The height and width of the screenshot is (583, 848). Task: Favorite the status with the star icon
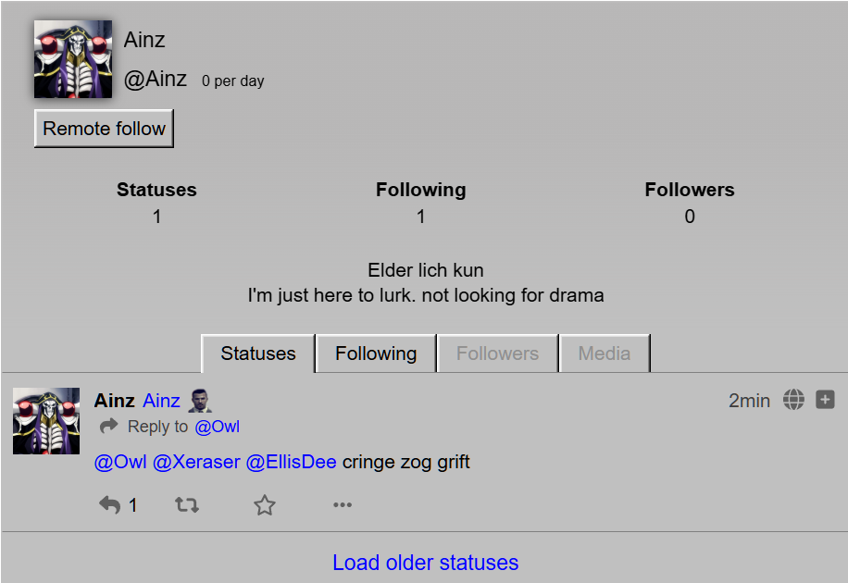[265, 505]
